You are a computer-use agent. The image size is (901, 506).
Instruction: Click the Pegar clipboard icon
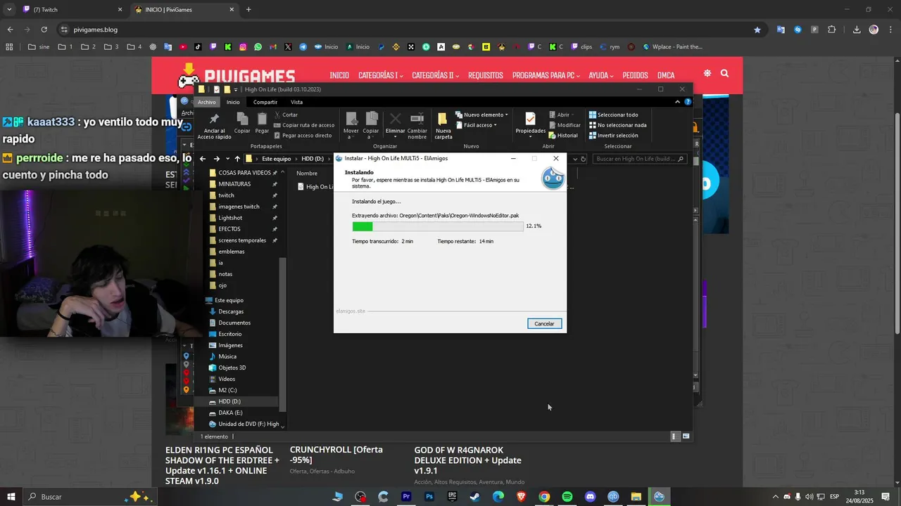262,119
